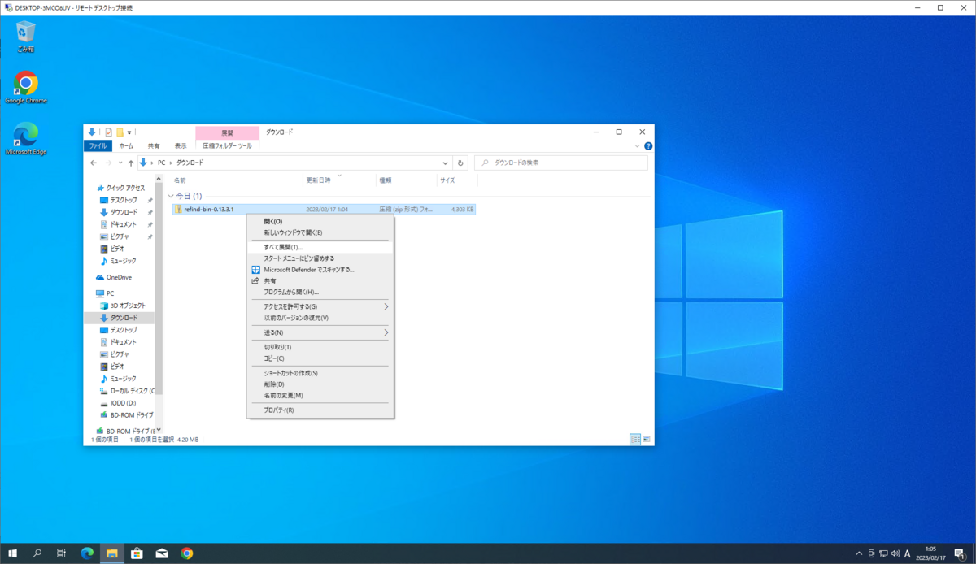Click PC in the address breadcrumb

coord(162,163)
